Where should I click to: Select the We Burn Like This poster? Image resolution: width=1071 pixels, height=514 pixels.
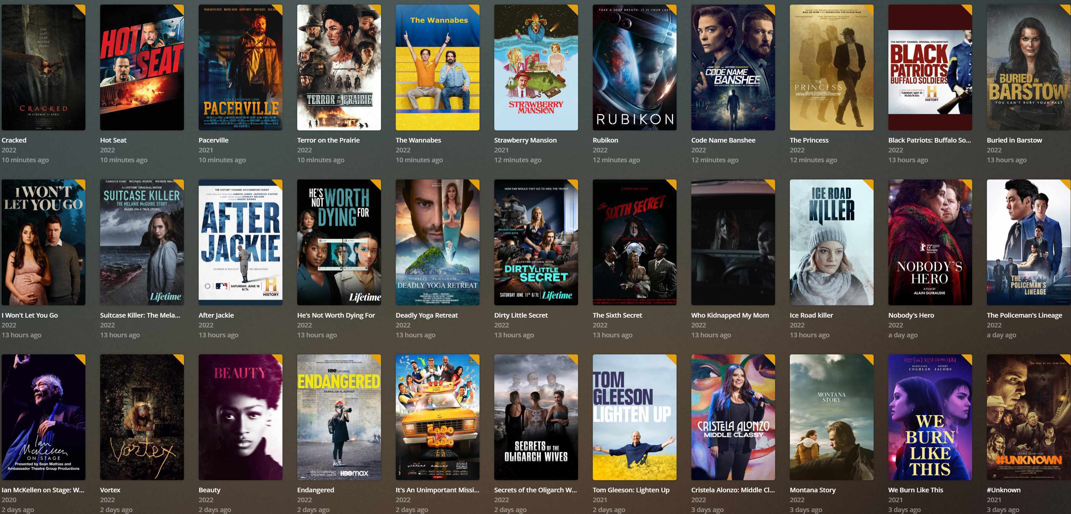point(930,417)
